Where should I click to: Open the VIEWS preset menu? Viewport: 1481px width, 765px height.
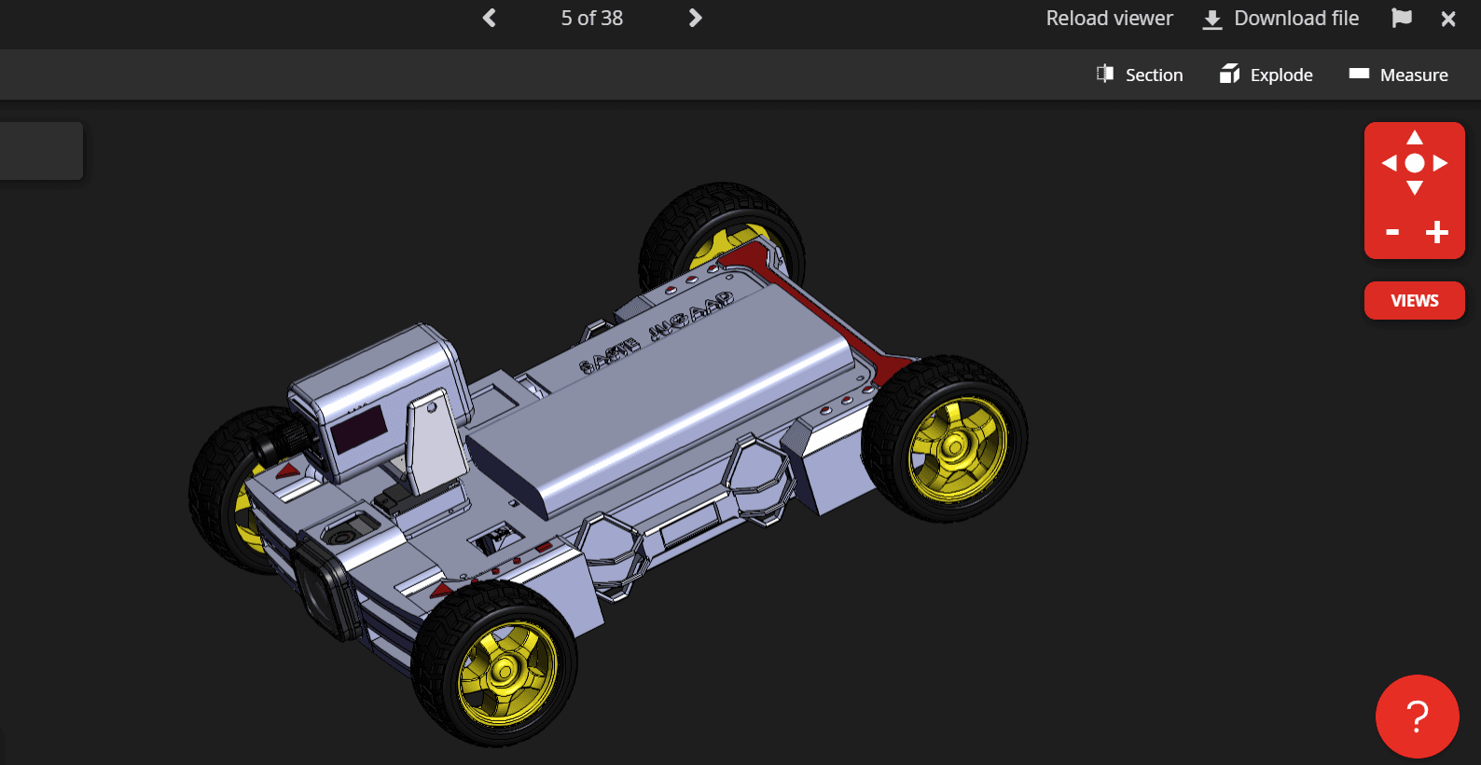[1415, 301]
